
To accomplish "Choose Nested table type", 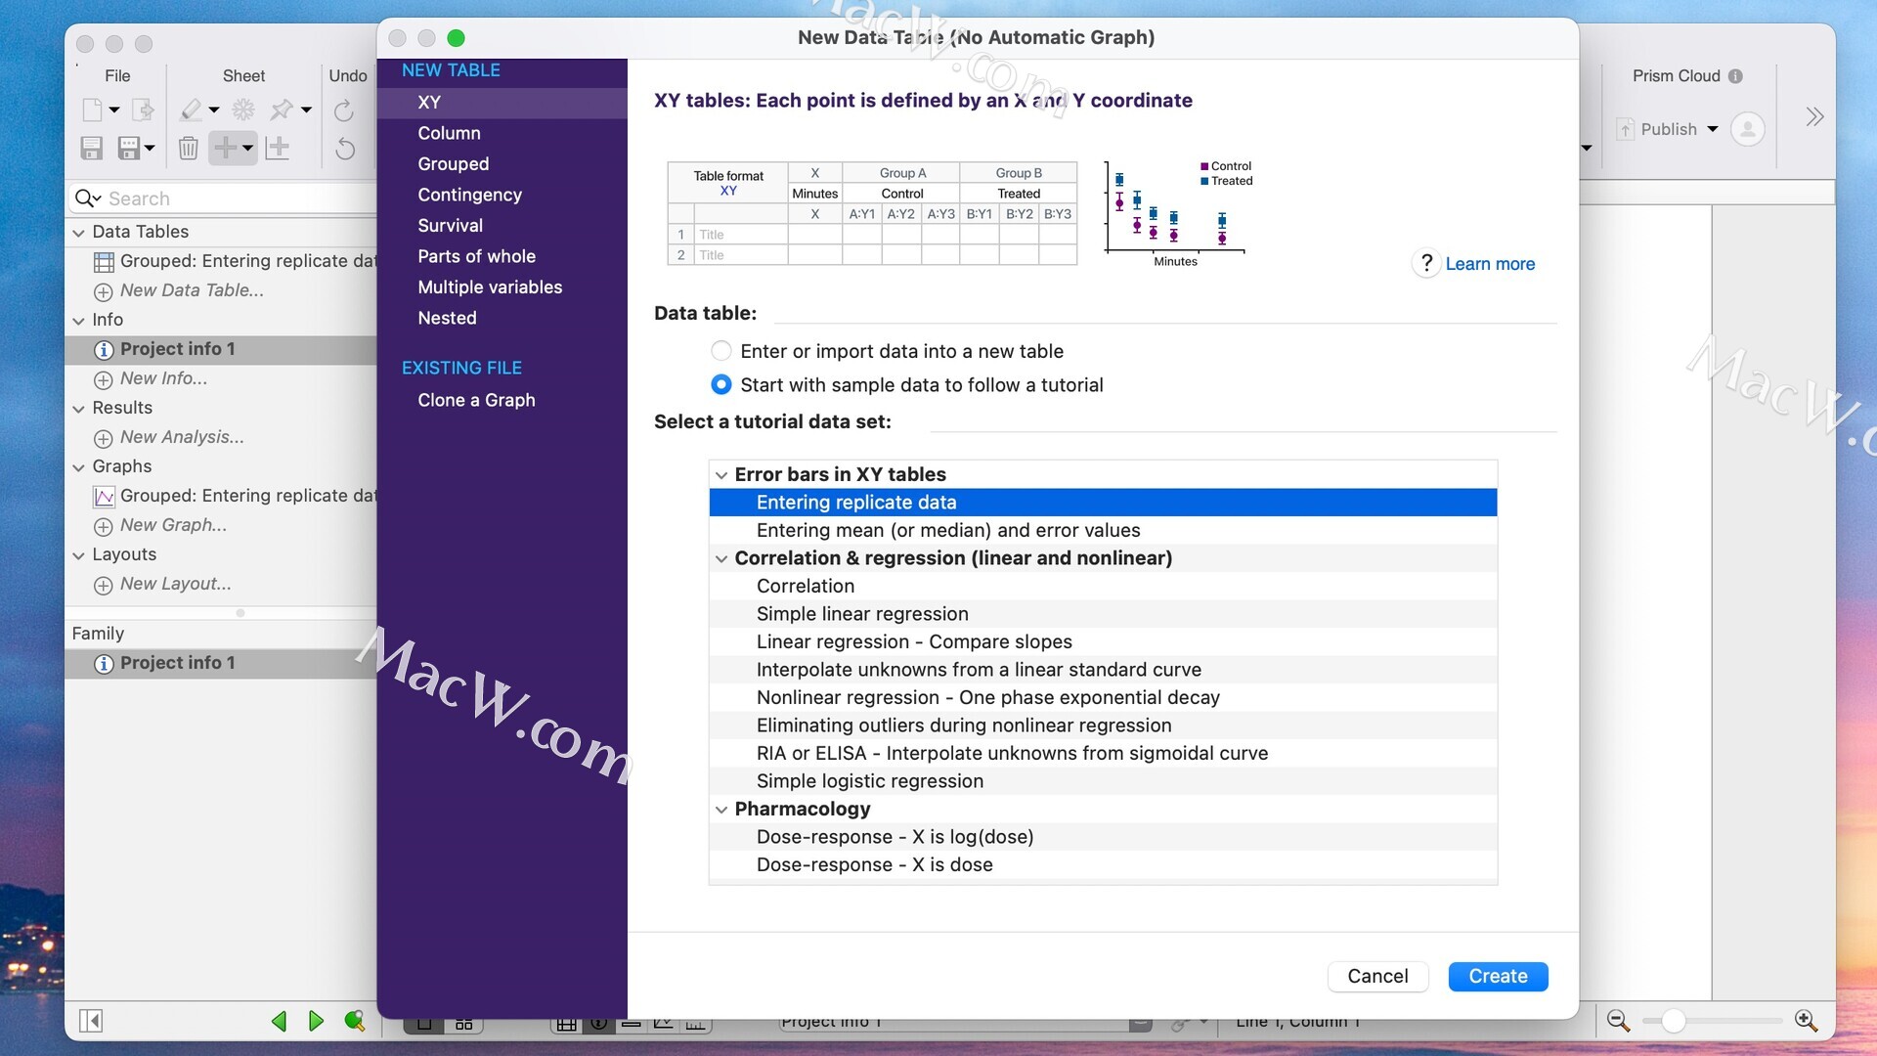I will click(x=502, y=318).
